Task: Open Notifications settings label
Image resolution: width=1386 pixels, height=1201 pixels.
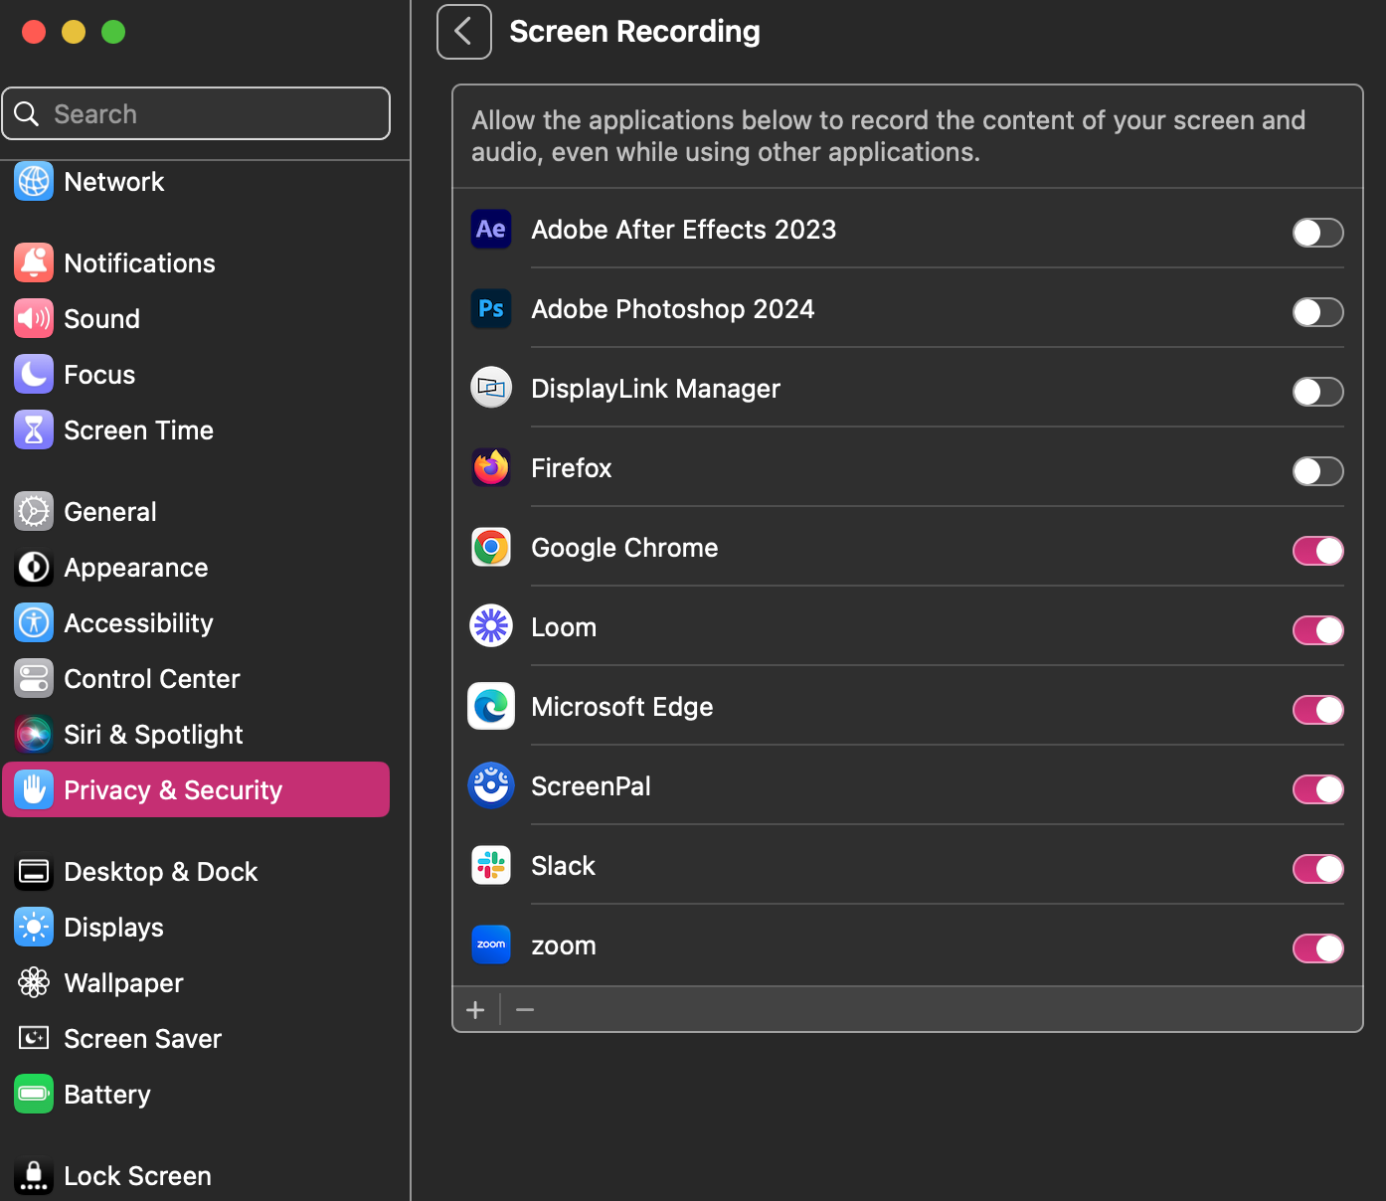Action: 139,262
